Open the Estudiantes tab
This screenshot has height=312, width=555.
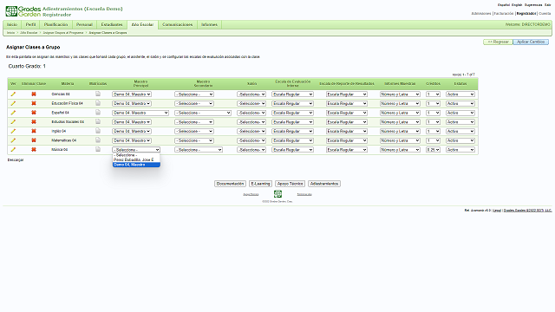pos(112,25)
